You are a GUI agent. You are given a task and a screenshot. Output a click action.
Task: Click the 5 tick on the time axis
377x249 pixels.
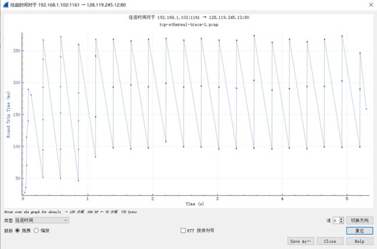tap(347, 199)
